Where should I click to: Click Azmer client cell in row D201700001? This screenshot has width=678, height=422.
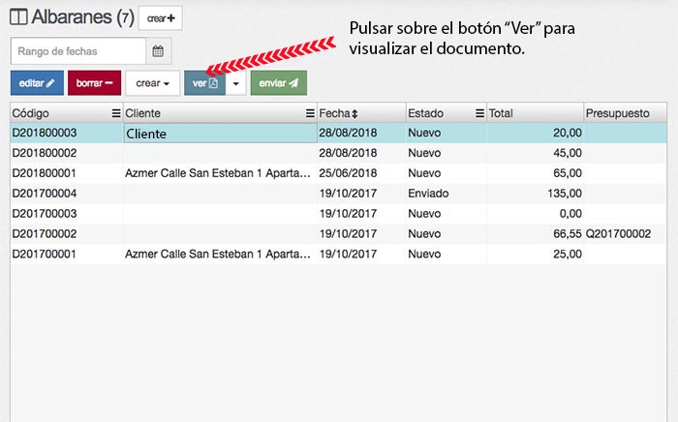221,254
